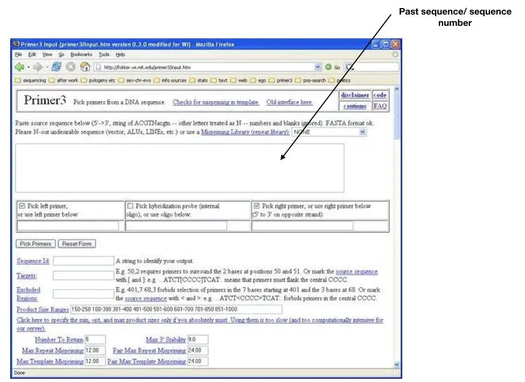Viewport: 525px width, 382px height.
Task: Click the Pick Primers button
Action: 36,244
